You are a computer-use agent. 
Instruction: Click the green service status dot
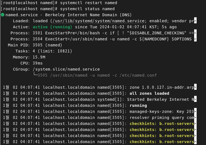[x=3, y=15]
